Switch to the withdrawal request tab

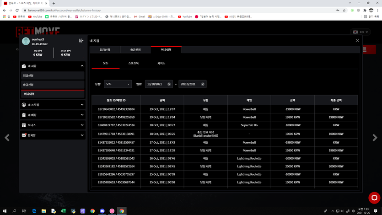click(135, 50)
